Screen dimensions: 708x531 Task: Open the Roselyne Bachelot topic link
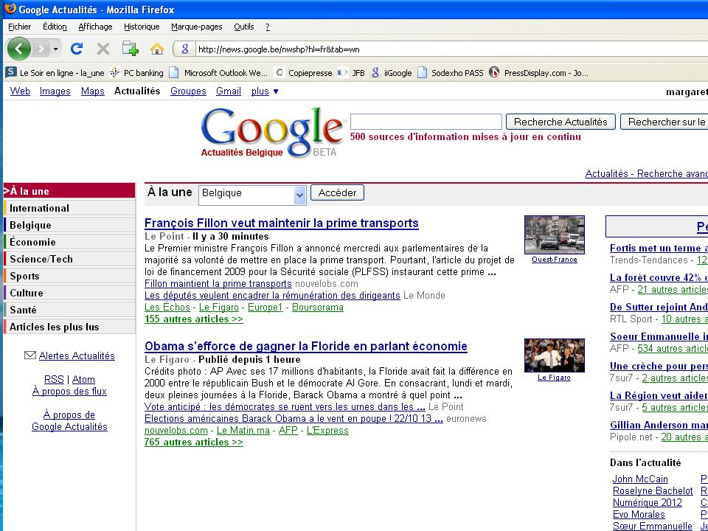(653, 491)
